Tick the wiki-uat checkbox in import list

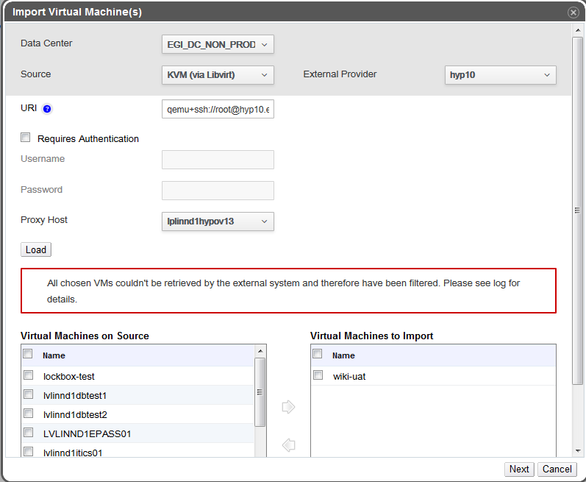[318, 375]
